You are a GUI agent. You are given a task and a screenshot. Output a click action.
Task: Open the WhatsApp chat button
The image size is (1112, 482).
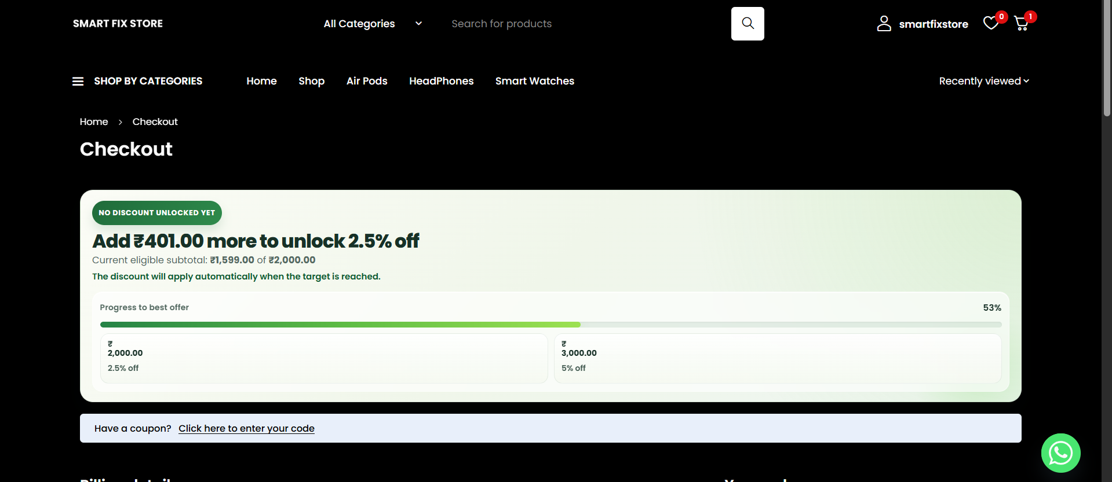(x=1060, y=453)
